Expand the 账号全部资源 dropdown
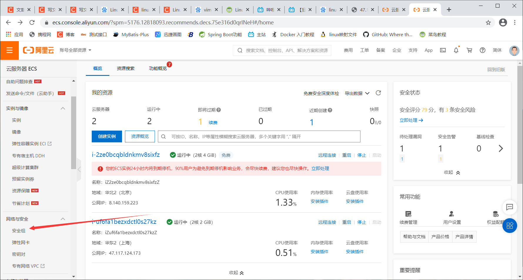The height and width of the screenshot is (280, 523). pyautogui.click(x=75, y=50)
